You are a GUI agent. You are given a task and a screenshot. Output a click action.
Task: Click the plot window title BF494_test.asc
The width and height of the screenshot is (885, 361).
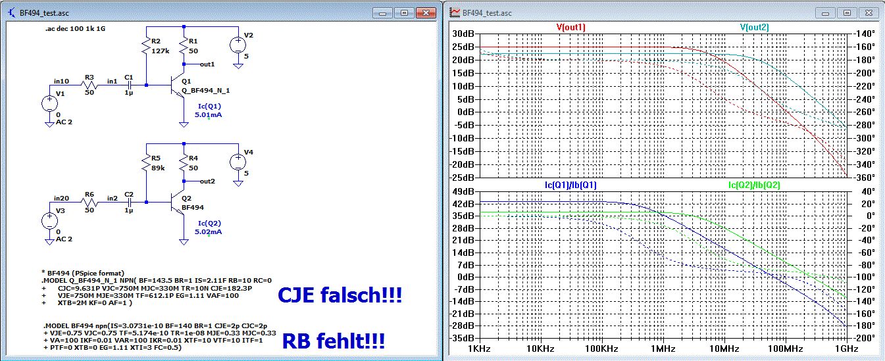(487, 13)
